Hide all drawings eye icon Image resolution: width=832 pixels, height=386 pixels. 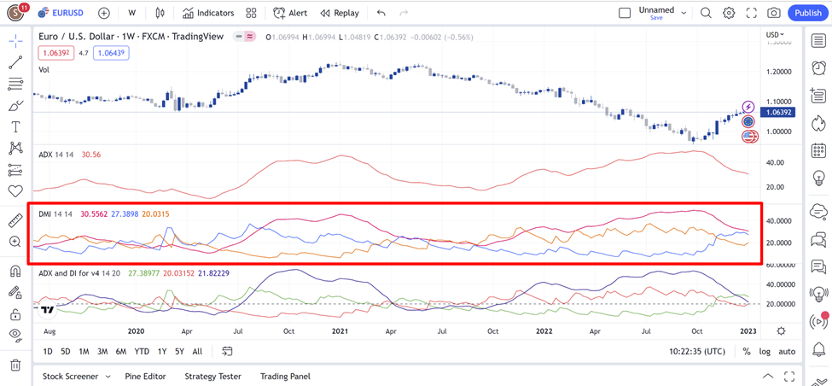click(15, 335)
